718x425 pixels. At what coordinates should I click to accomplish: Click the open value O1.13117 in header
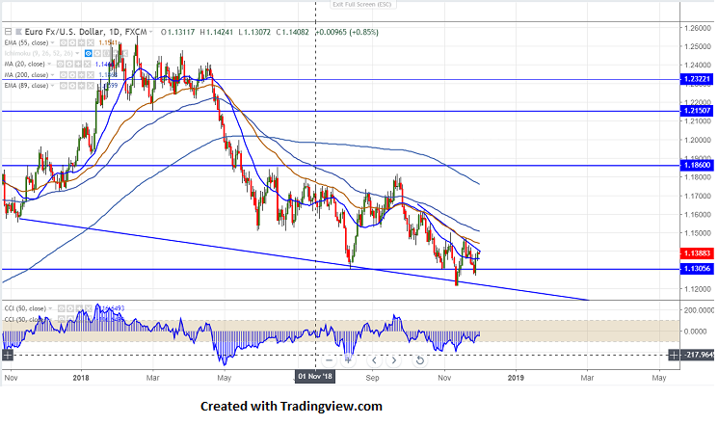[x=178, y=32]
